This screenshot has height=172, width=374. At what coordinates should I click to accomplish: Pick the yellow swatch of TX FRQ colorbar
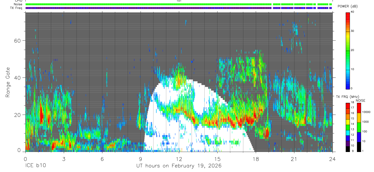coord(348,122)
